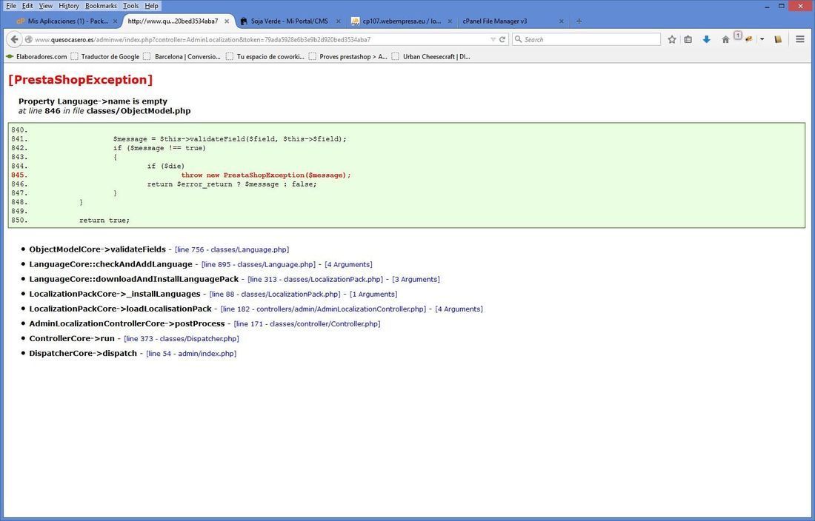Expand [line 171 - classes/controller/Controller.php] trace
This screenshot has width=815, height=521.
tap(307, 324)
